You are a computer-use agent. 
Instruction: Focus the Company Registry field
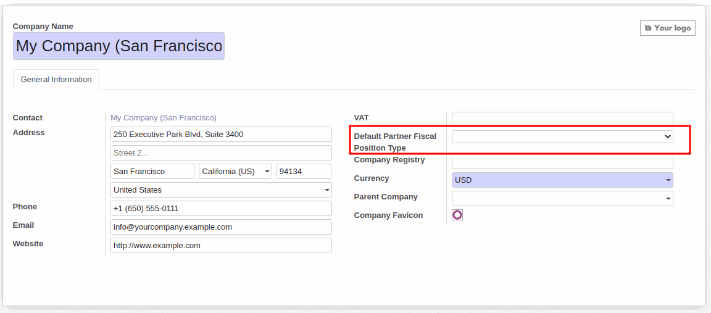[562, 162]
